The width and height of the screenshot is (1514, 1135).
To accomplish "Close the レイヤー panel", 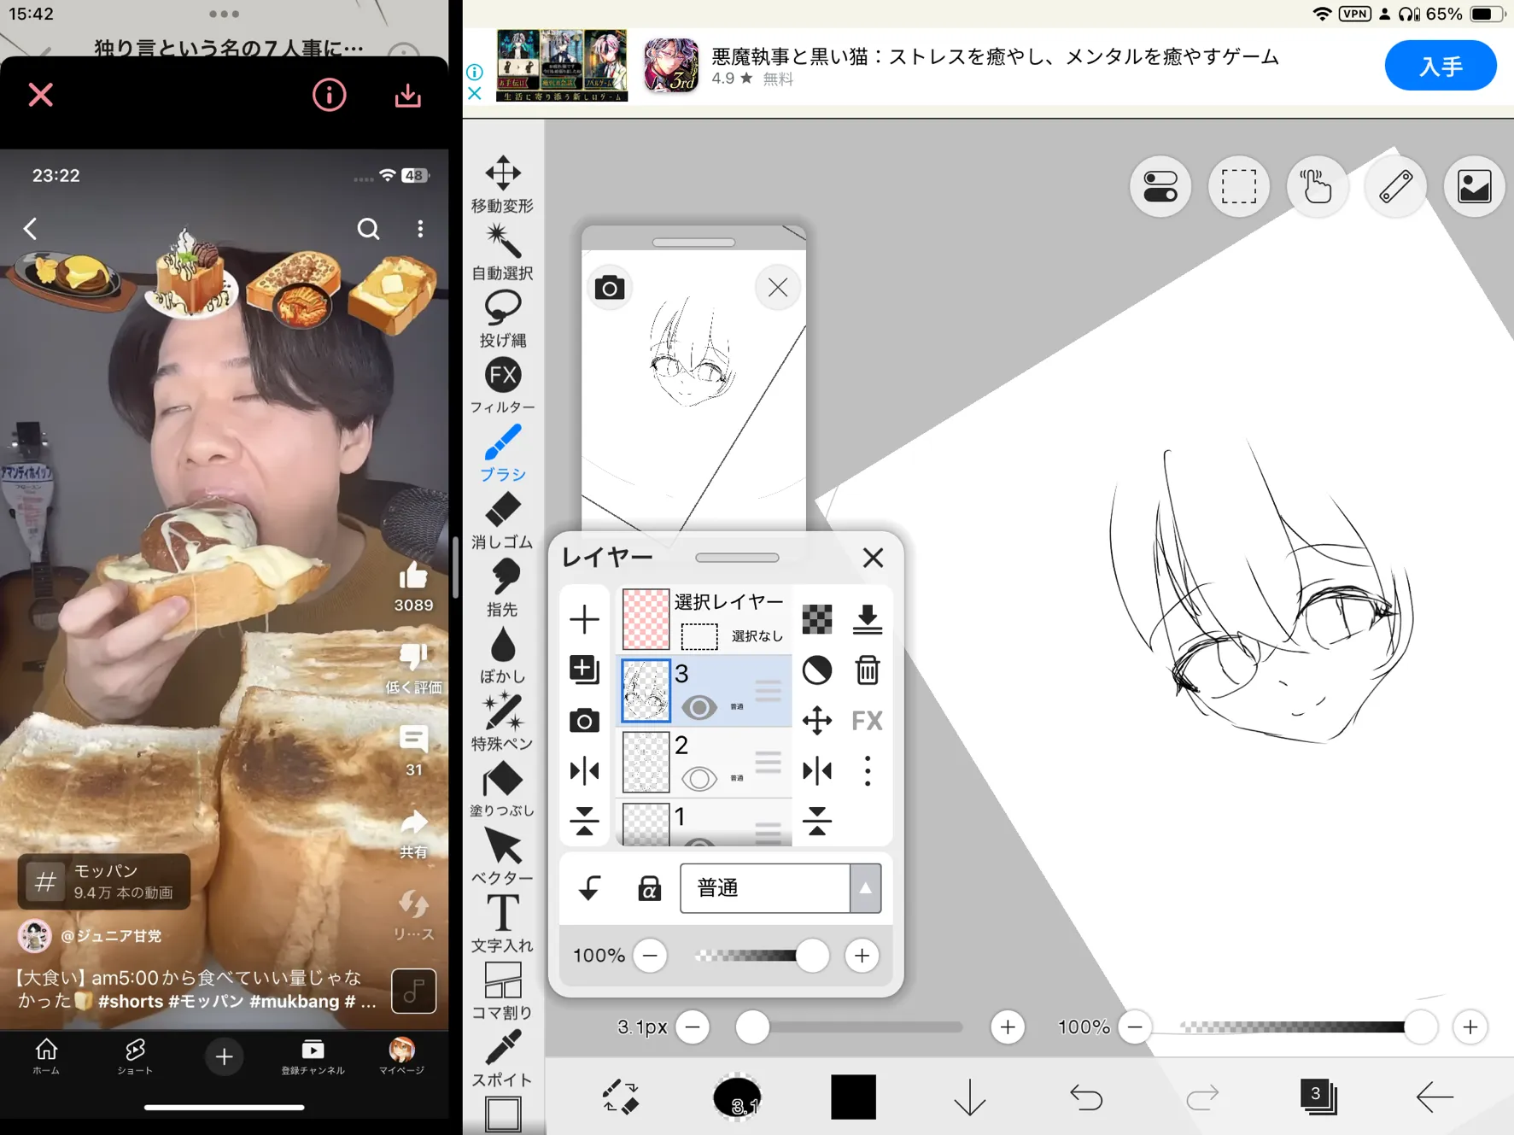I will (x=873, y=558).
